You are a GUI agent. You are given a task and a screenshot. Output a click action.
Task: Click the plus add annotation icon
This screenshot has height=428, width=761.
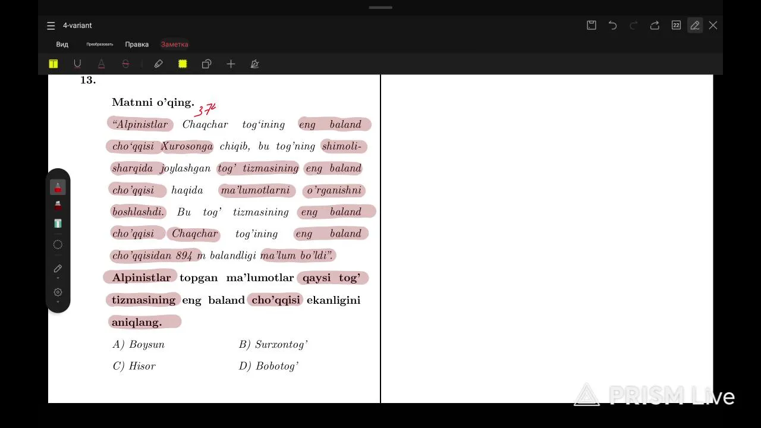pyautogui.click(x=231, y=64)
